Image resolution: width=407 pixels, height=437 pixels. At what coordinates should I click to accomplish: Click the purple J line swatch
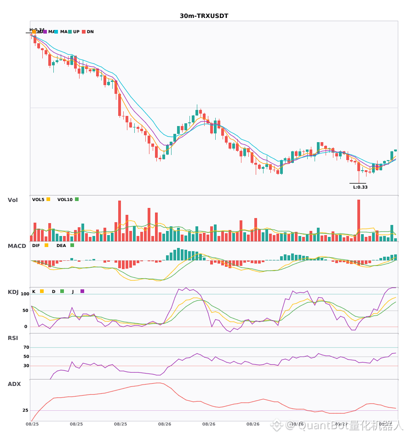coord(82,291)
